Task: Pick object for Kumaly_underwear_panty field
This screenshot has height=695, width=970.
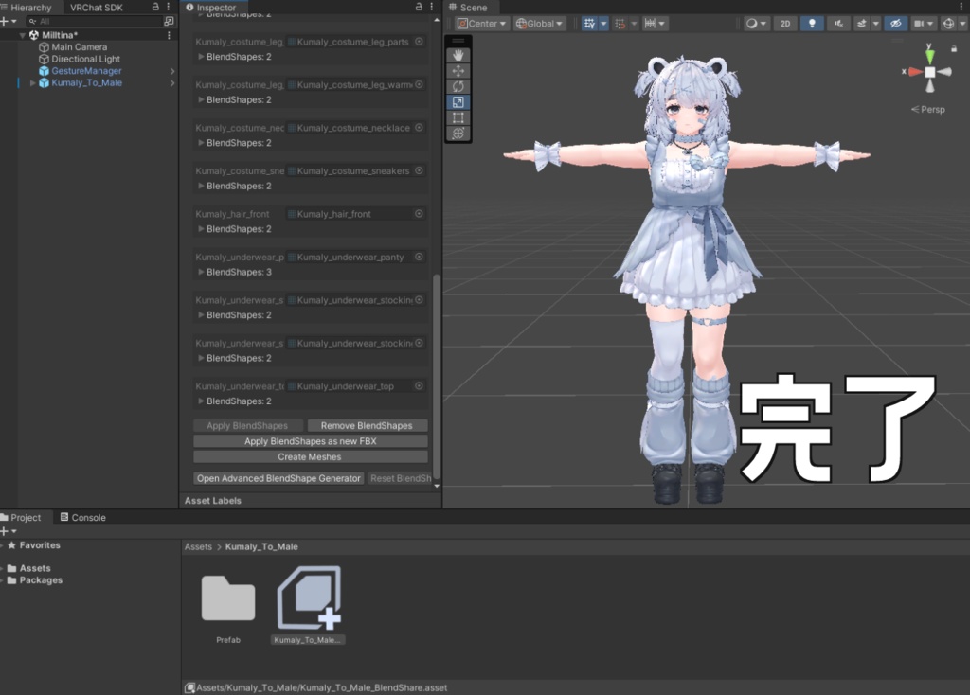Action: [419, 257]
